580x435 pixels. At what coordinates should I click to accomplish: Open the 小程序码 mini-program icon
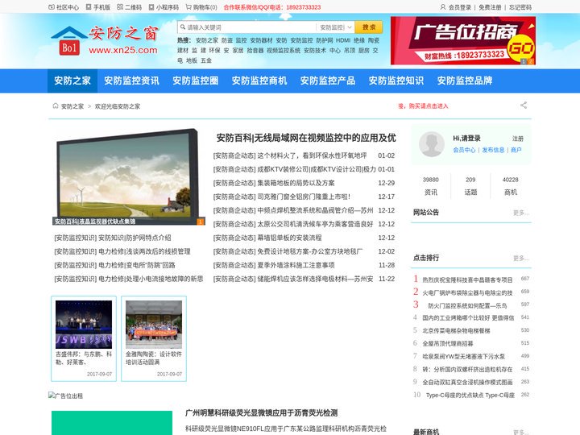(151, 7)
